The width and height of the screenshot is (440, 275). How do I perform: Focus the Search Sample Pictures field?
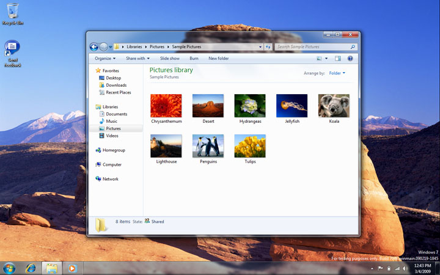tap(313, 47)
